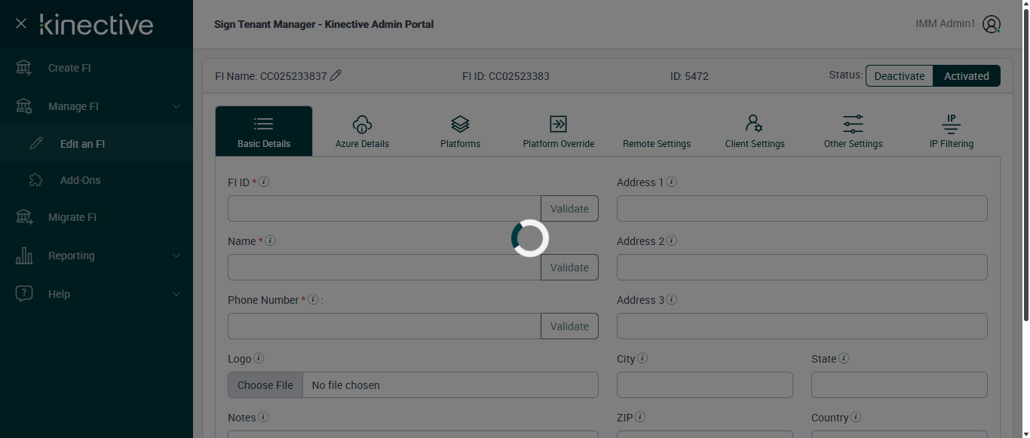Click Choose File for Logo upload
This screenshot has width=1030, height=438.
265,385
